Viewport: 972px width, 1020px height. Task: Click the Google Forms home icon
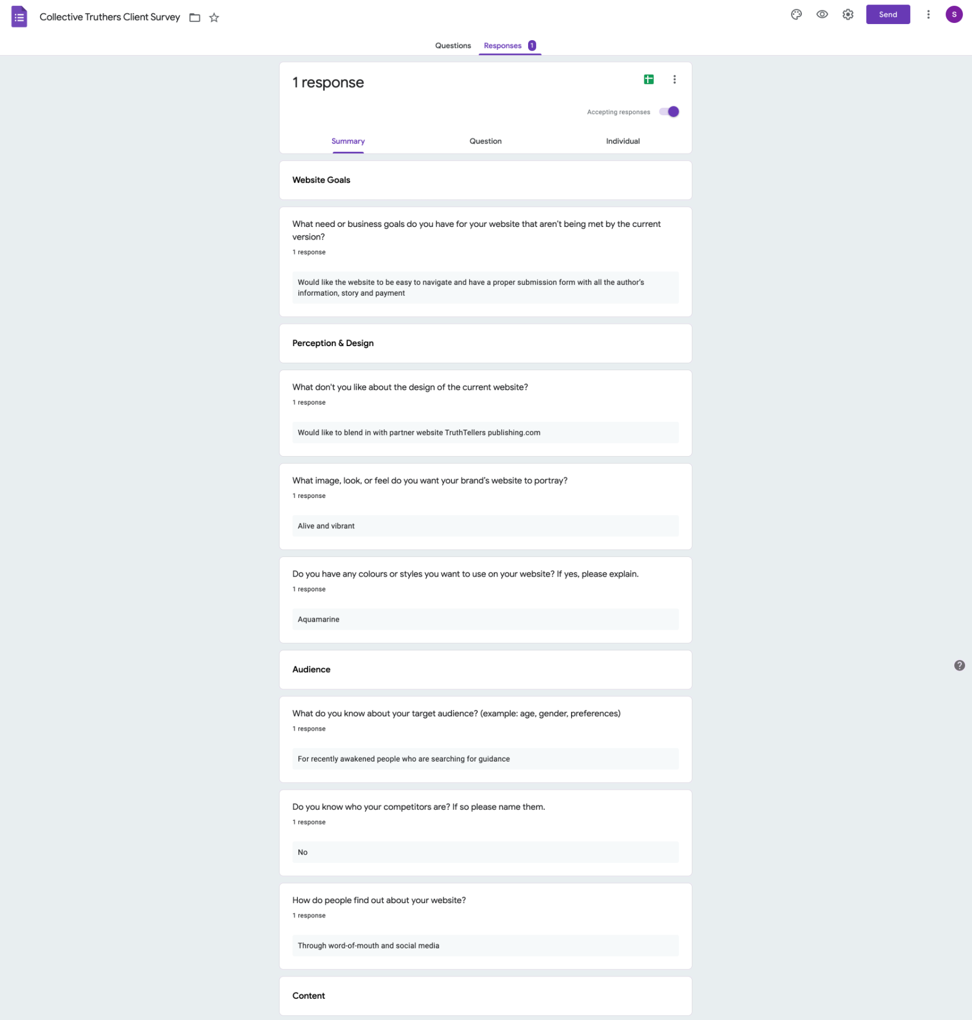coord(19,17)
